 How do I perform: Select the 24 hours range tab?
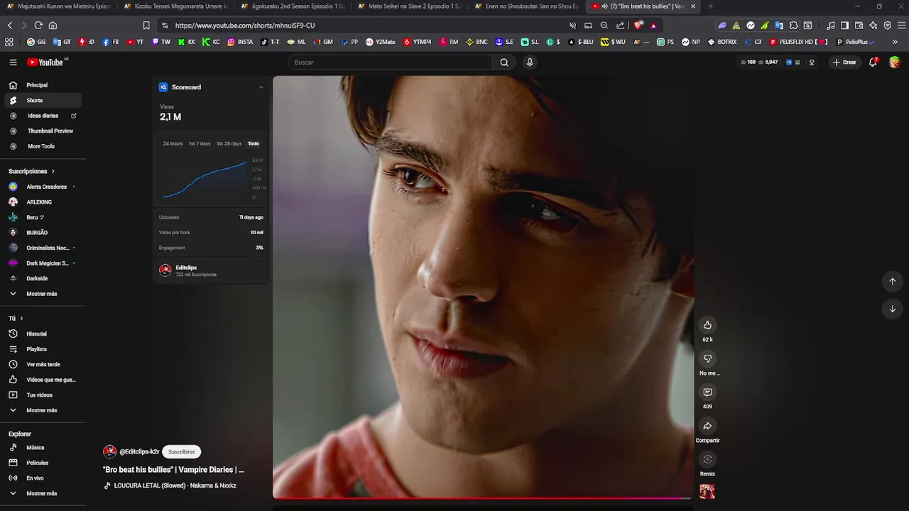click(173, 143)
